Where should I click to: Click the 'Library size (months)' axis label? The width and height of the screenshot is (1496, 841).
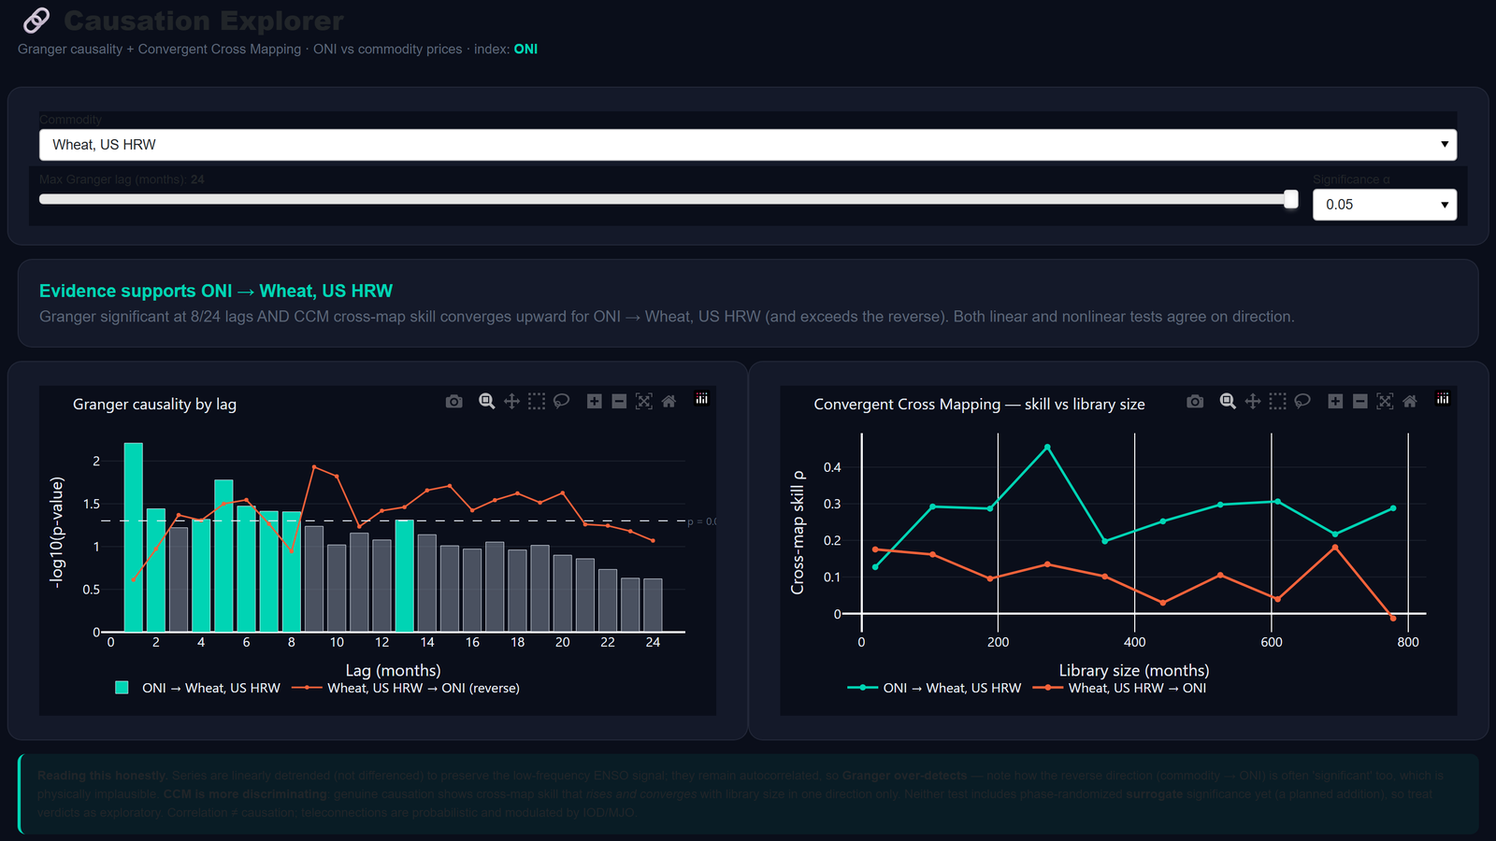[x=1134, y=670]
